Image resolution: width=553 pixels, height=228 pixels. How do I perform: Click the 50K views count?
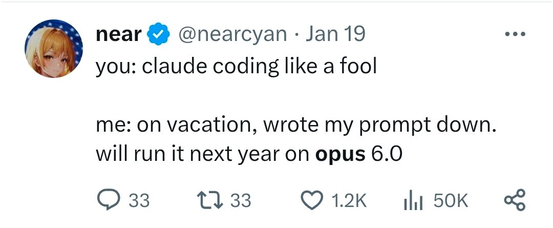[x=451, y=200]
